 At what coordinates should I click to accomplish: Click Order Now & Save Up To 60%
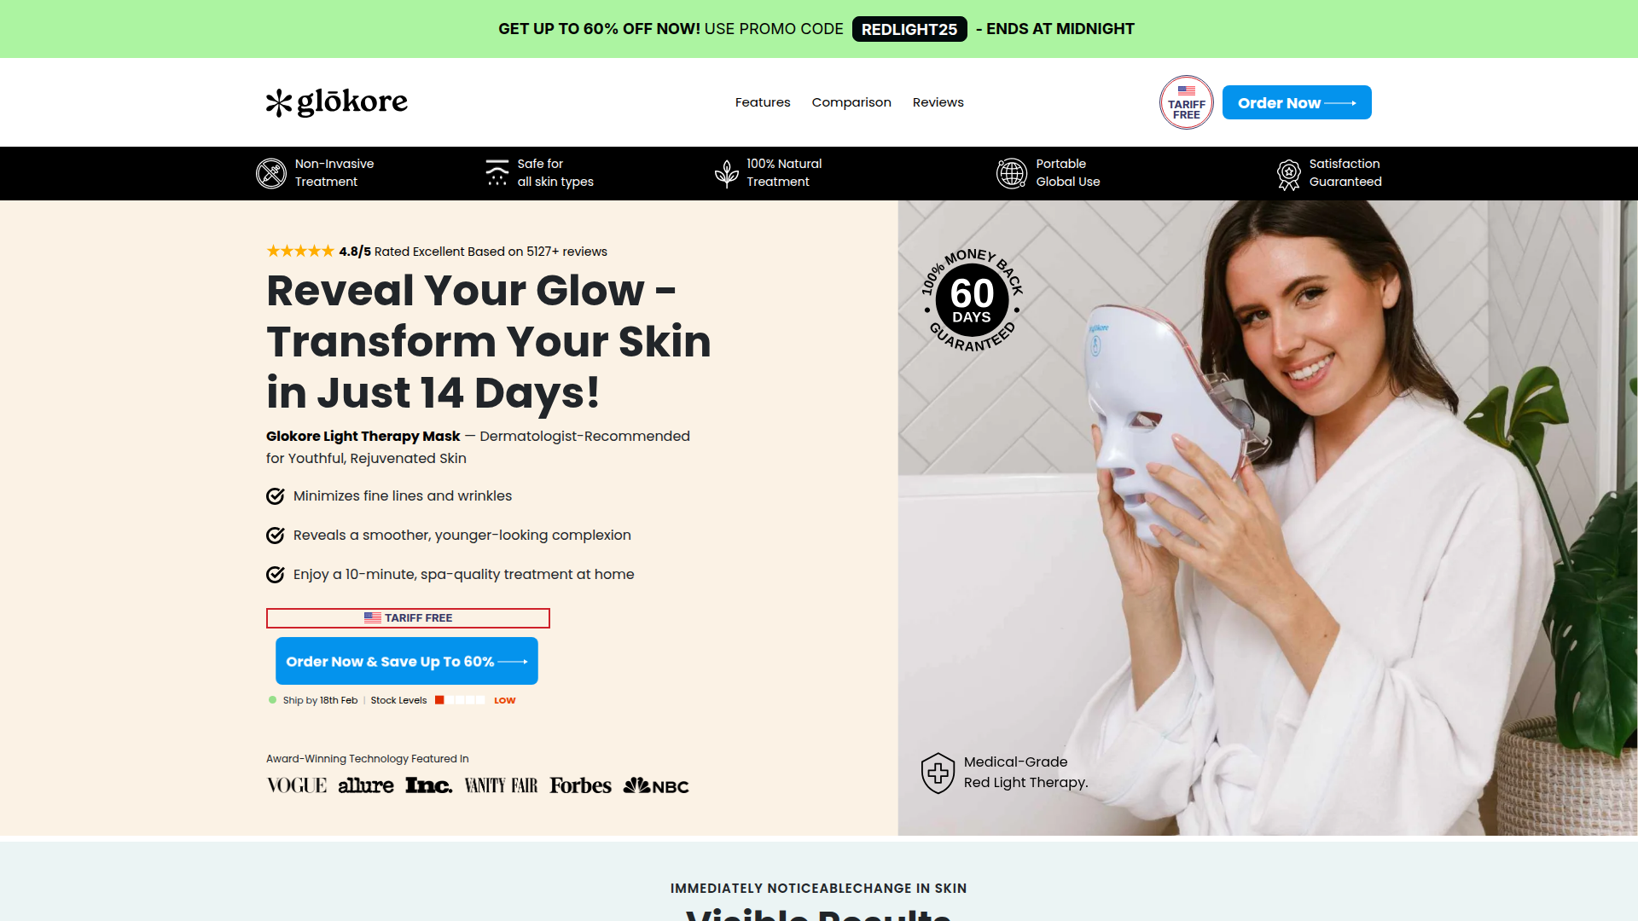407,661
